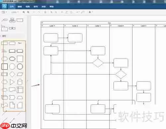Collapse the Lane 3 swimlane

pos(88,26)
